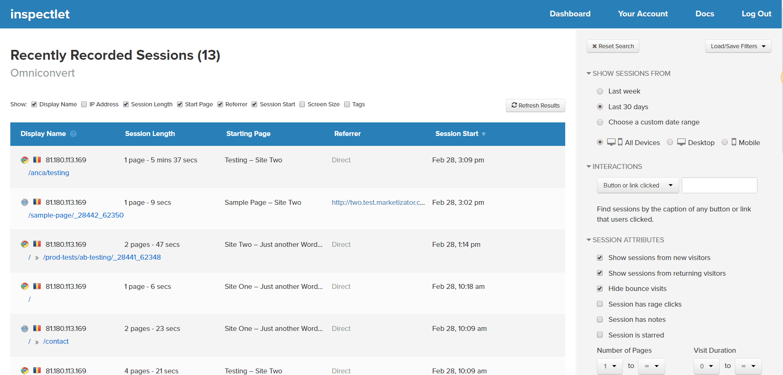783x375 pixels.
Task: Click the Refresh Results button
Action: [x=535, y=105]
